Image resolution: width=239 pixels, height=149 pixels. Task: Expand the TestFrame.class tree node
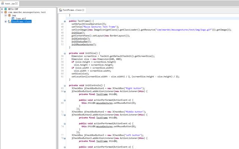click(x=6, y=22)
